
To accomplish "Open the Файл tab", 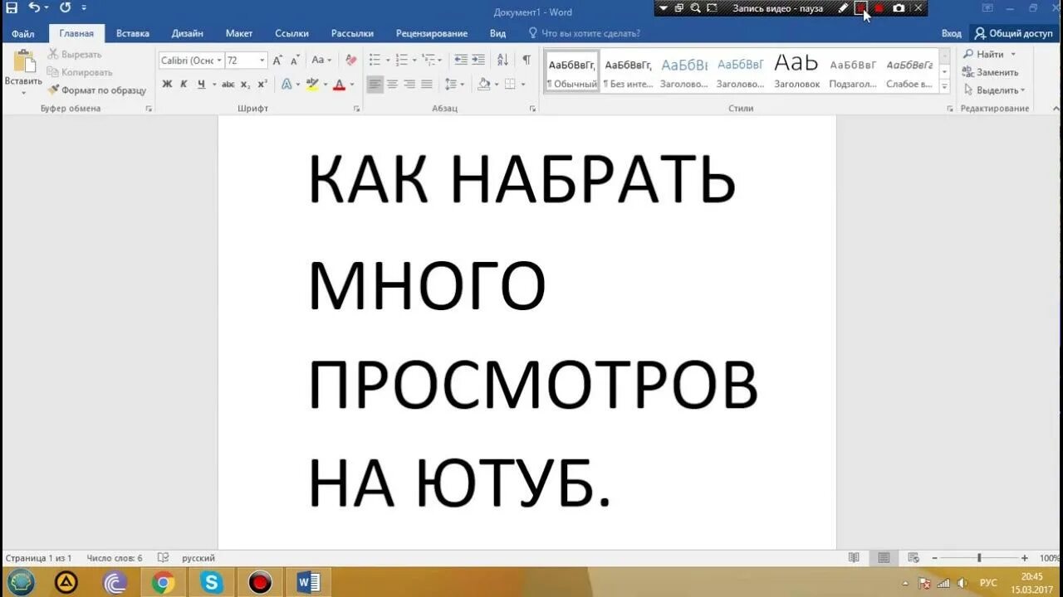I will pyautogui.click(x=23, y=33).
